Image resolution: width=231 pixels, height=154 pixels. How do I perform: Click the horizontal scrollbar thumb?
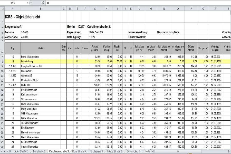coord(178,151)
